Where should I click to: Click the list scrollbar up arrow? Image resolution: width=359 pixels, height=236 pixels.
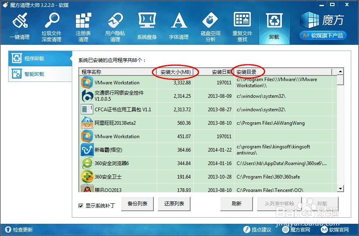[341, 72]
